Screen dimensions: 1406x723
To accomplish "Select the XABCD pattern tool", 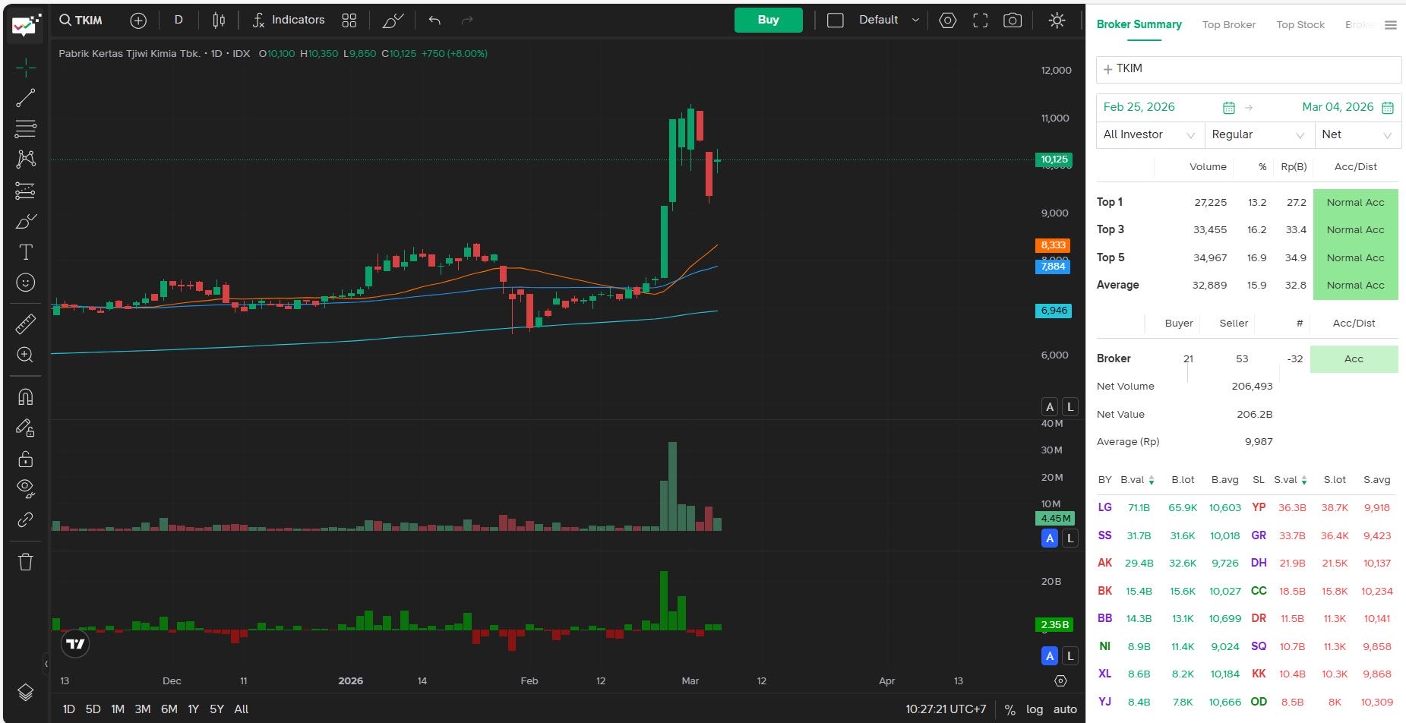I will (26, 159).
